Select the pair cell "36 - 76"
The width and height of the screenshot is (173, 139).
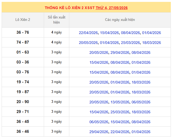(x=23, y=32)
